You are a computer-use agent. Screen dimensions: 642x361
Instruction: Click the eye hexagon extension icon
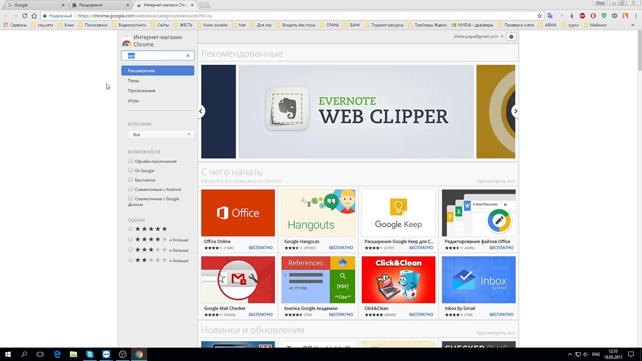pyautogui.click(x=614, y=16)
